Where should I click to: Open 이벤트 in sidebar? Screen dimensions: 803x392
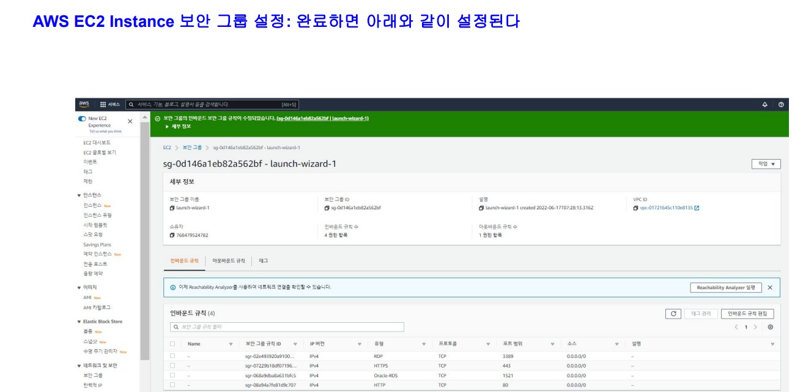90,162
